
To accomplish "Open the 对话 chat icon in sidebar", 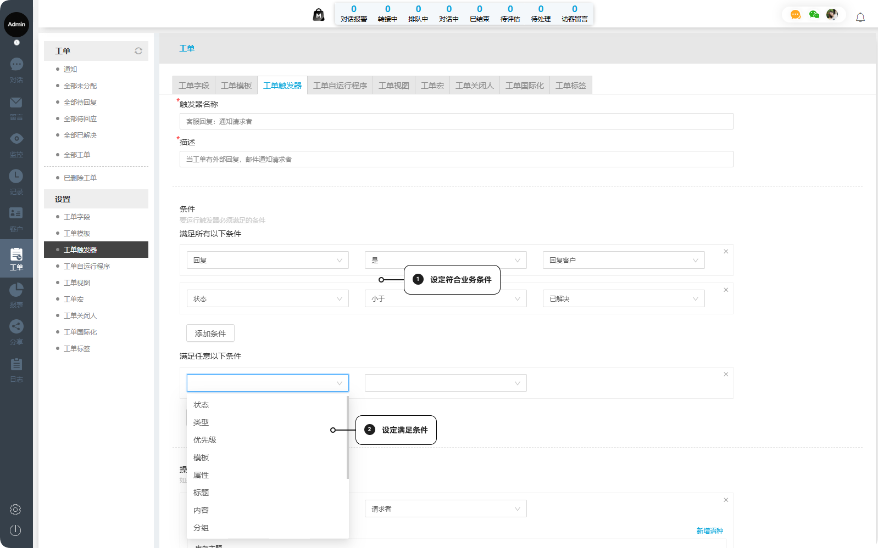I will coord(16,65).
